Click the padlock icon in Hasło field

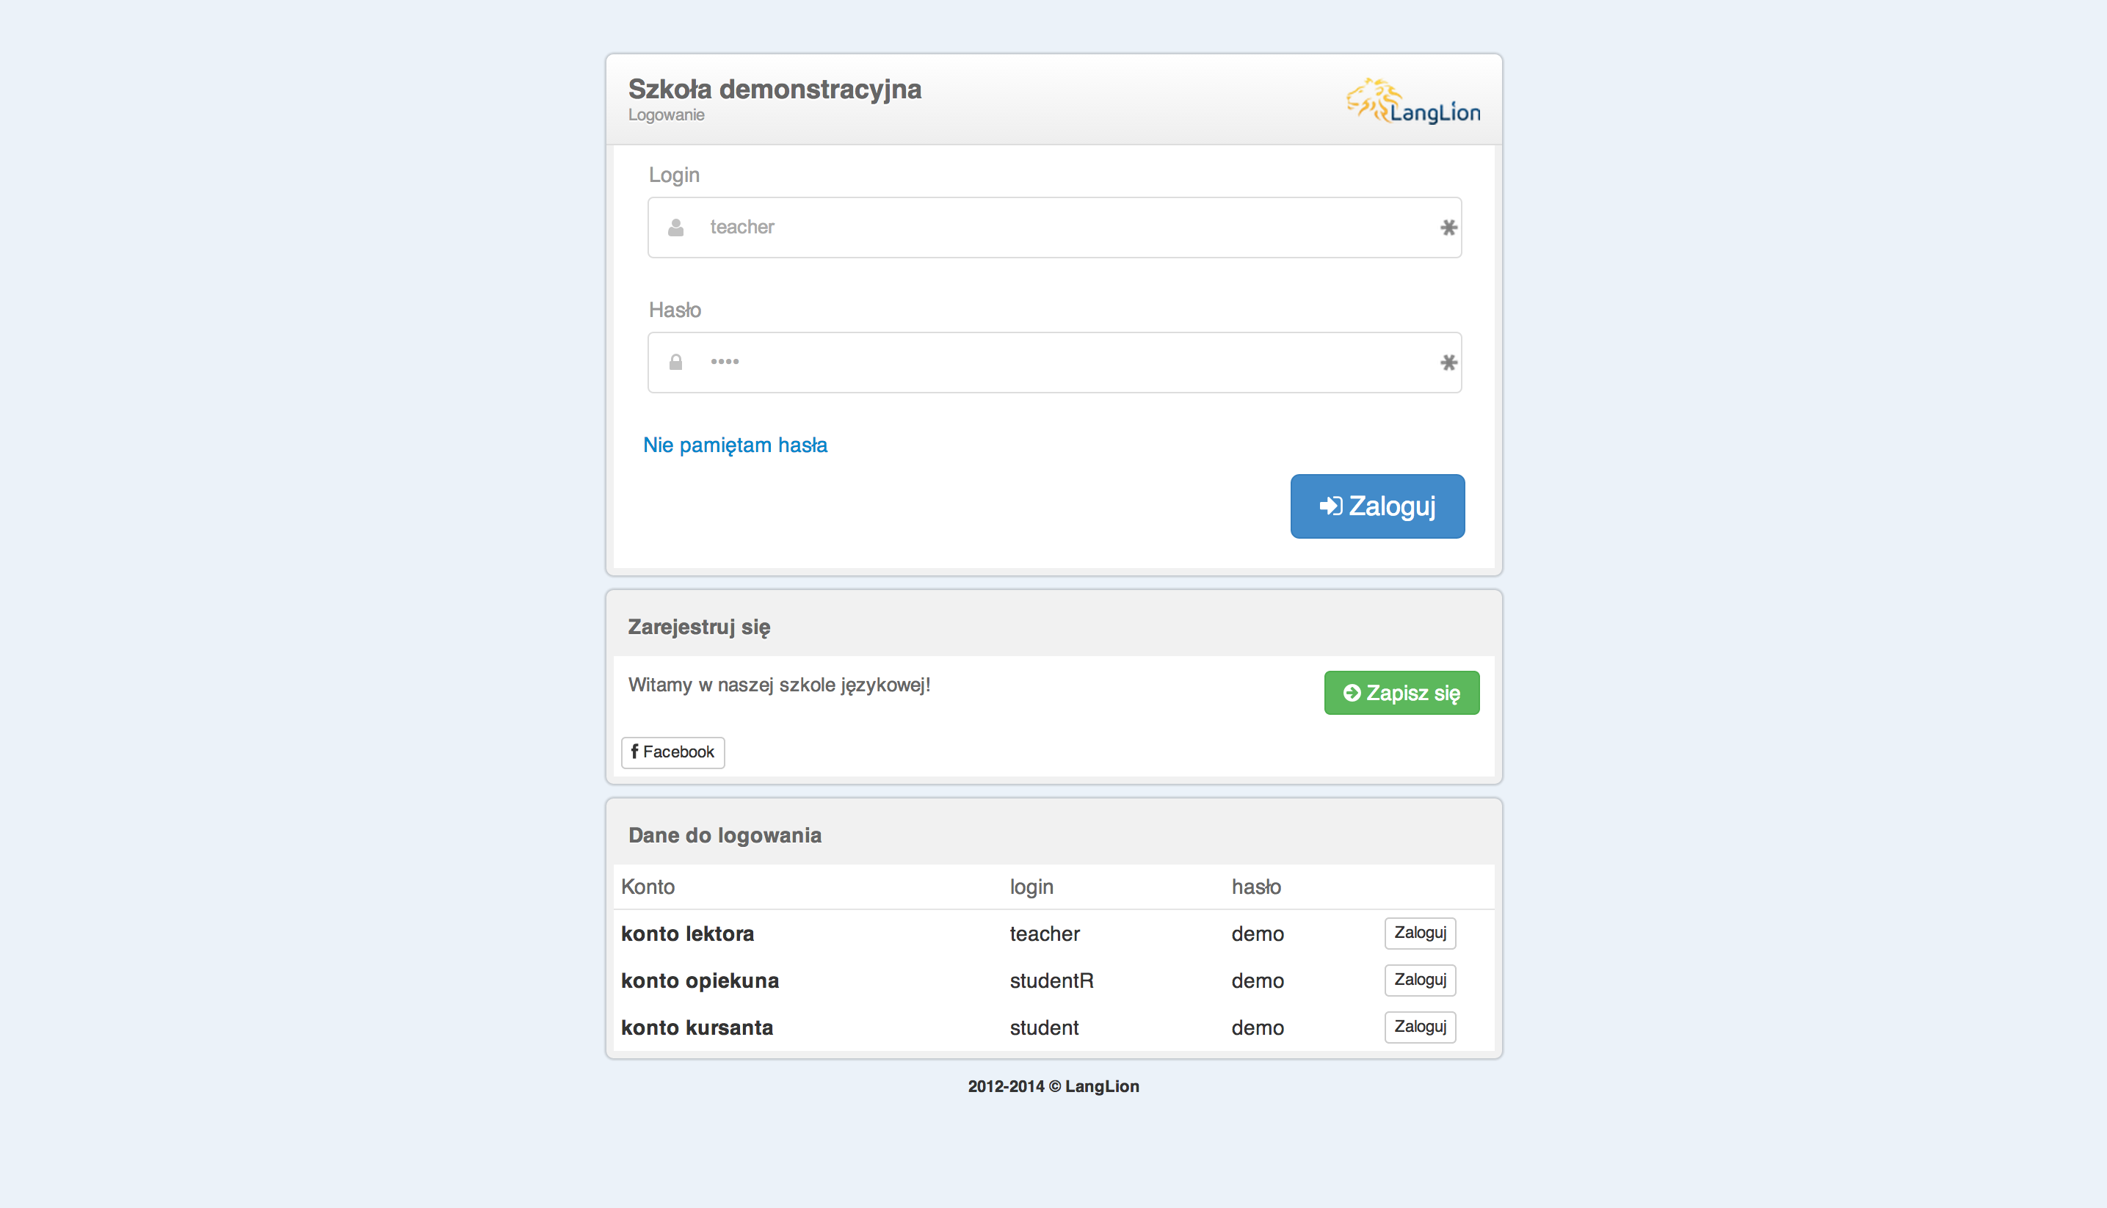(x=675, y=363)
